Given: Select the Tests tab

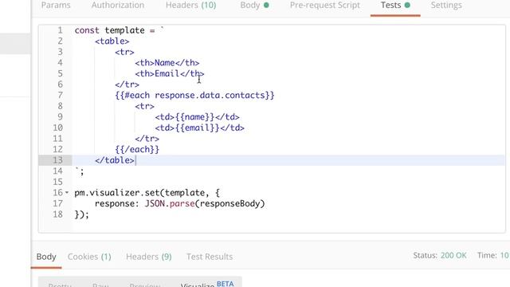Looking at the screenshot, I should [x=395, y=6].
